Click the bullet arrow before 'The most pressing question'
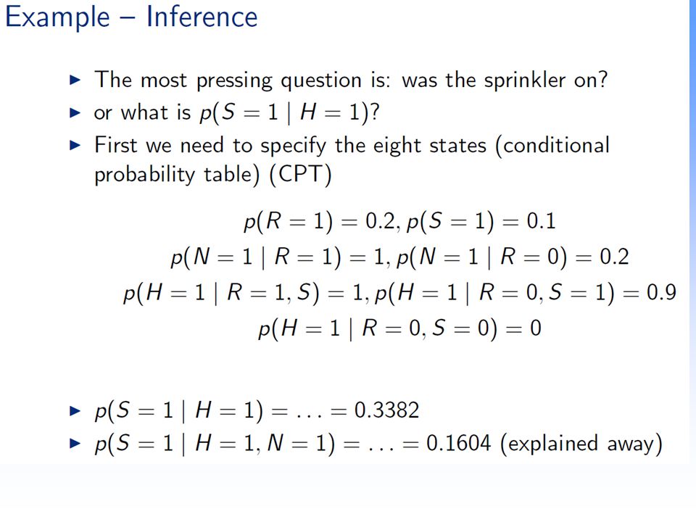The width and height of the screenshot is (696, 522). point(75,80)
